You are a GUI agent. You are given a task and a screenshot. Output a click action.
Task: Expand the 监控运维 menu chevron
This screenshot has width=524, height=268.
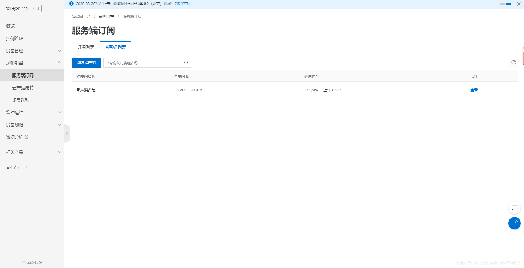coord(59,112)
